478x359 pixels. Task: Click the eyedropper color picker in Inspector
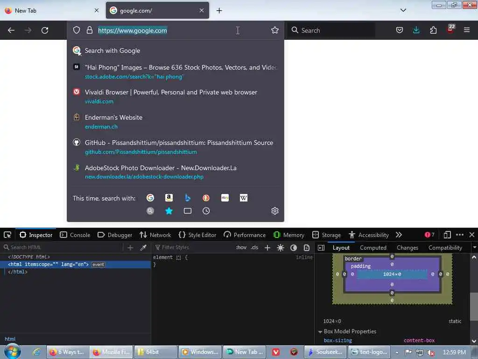pos(143,248)
